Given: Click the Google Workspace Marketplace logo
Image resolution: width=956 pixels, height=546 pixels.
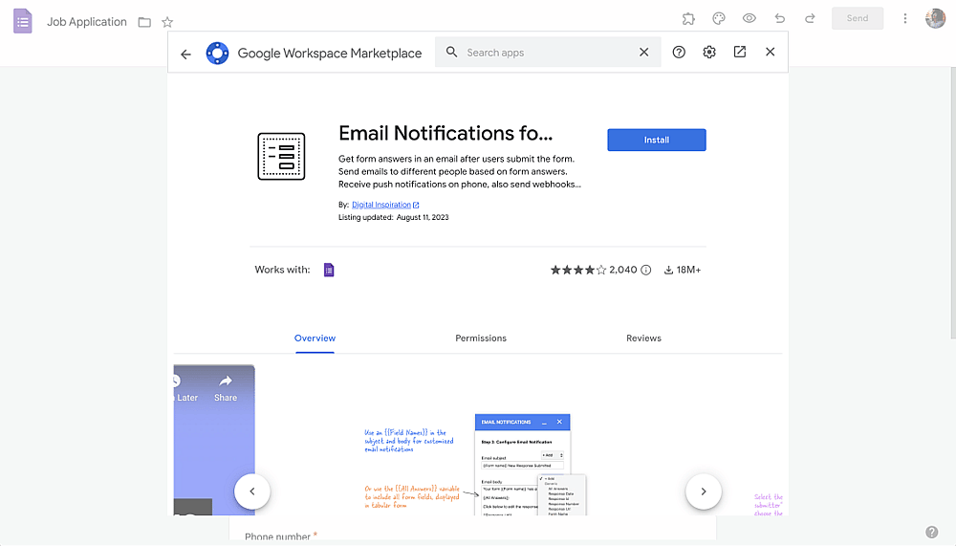Looking at the screenshot, I should click(217, 54).
